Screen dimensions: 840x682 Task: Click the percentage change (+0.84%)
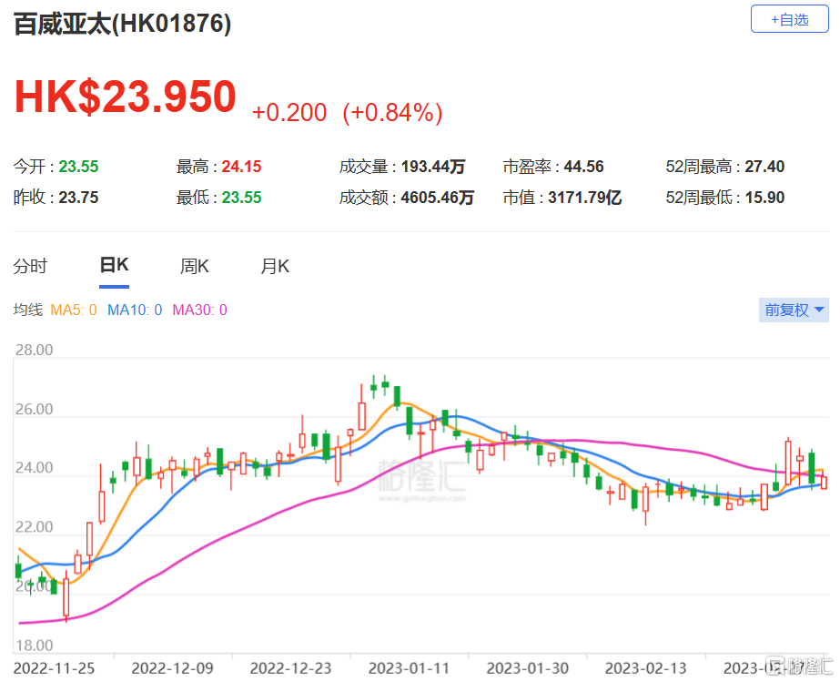[392, 113]
